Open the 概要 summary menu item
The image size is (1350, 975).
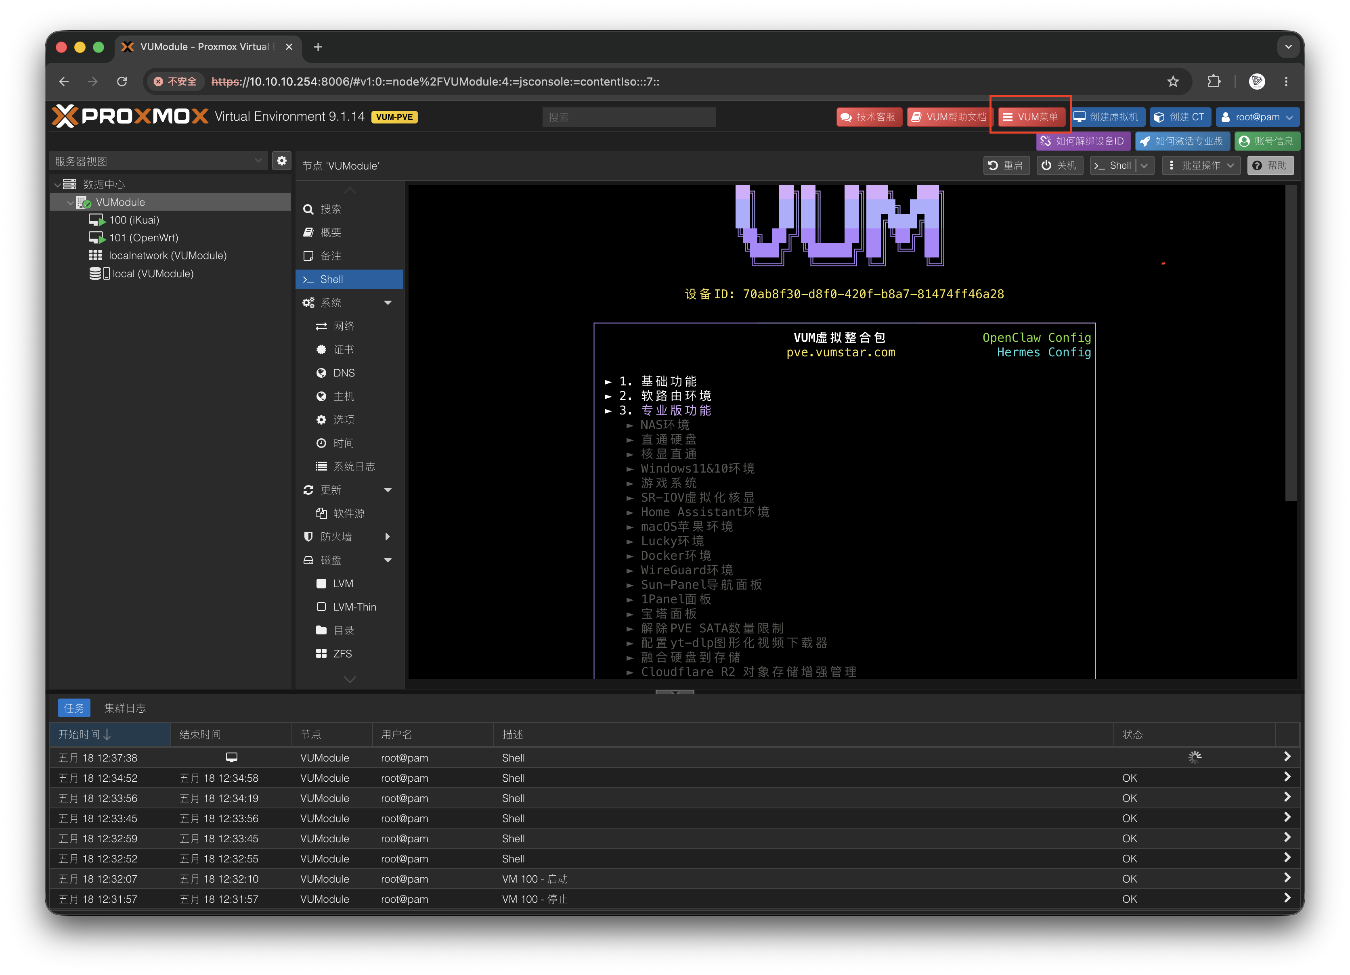[x=349, y=232]
